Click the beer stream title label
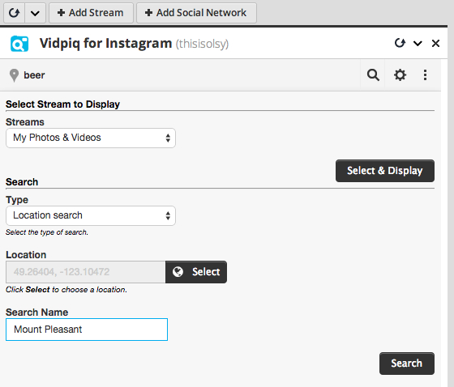This screenshot has width=454, height=387. (x=34, y=75)
